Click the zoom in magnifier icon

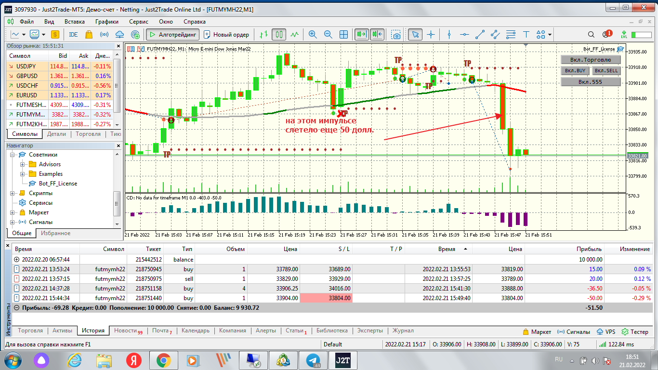pyautogui.click(x=313, y=34)
